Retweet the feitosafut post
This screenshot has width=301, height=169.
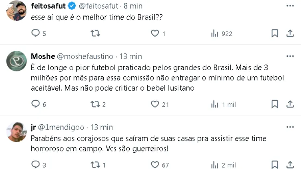pos(95,33)
